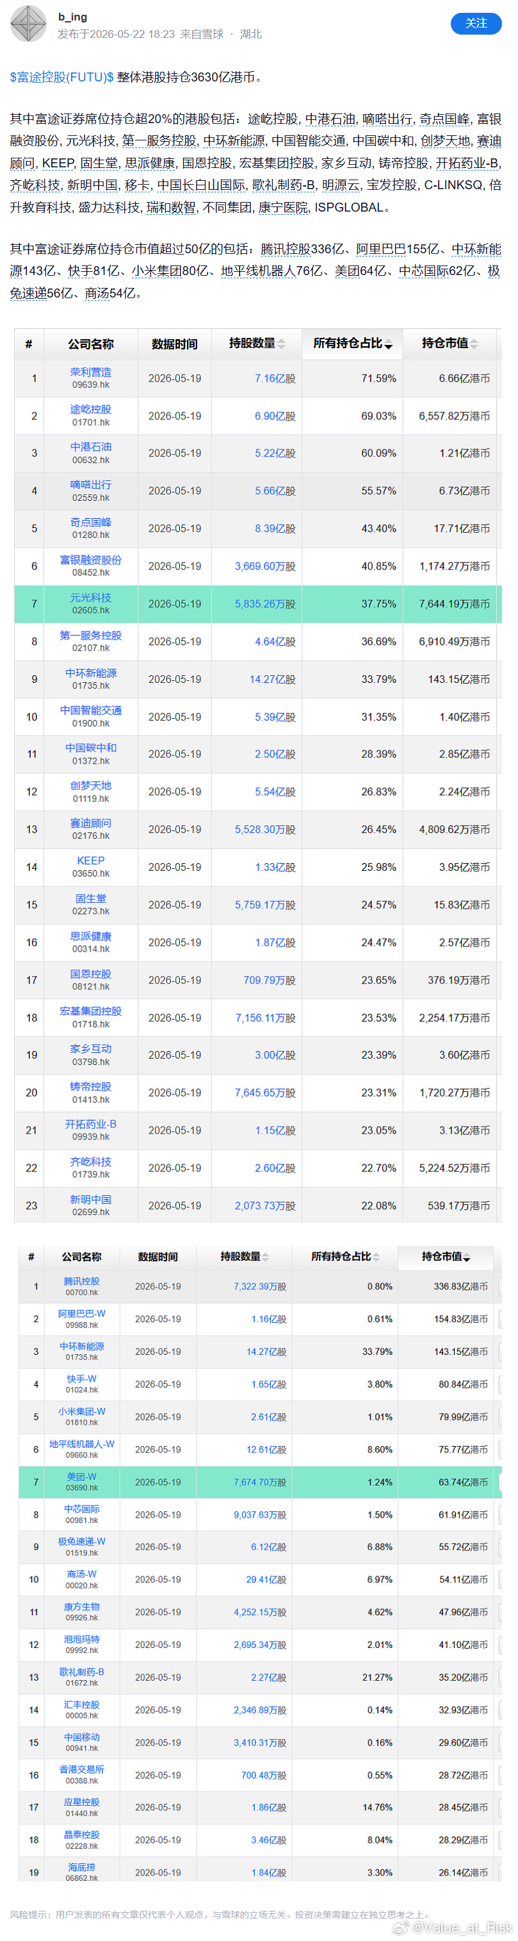Select the 发布于2026-05-22 18:23 timestamp
This screenshot has width=518, height=1941.
pos(116,34)
